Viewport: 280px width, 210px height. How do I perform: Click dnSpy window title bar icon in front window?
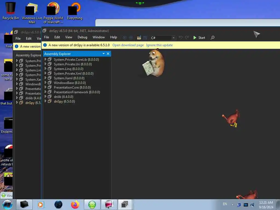45,31
